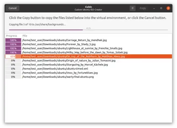Maximize the Cubic window
The height and width of the screenshot is (128, 177).
[161, 8]
